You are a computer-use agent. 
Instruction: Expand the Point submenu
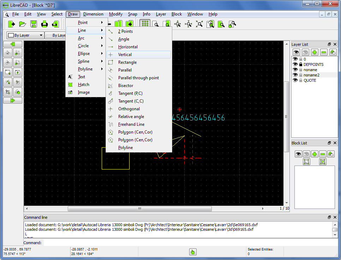click(x=86, y=22)
